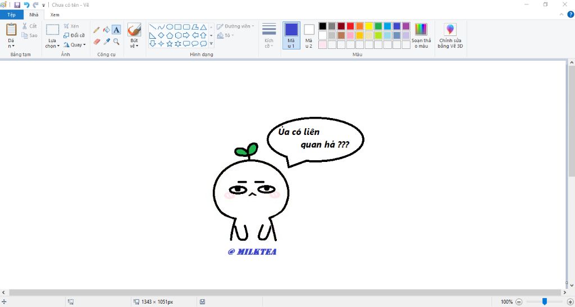Select the Magnifier tool
575x307 pixels.
tap(116, 41)
